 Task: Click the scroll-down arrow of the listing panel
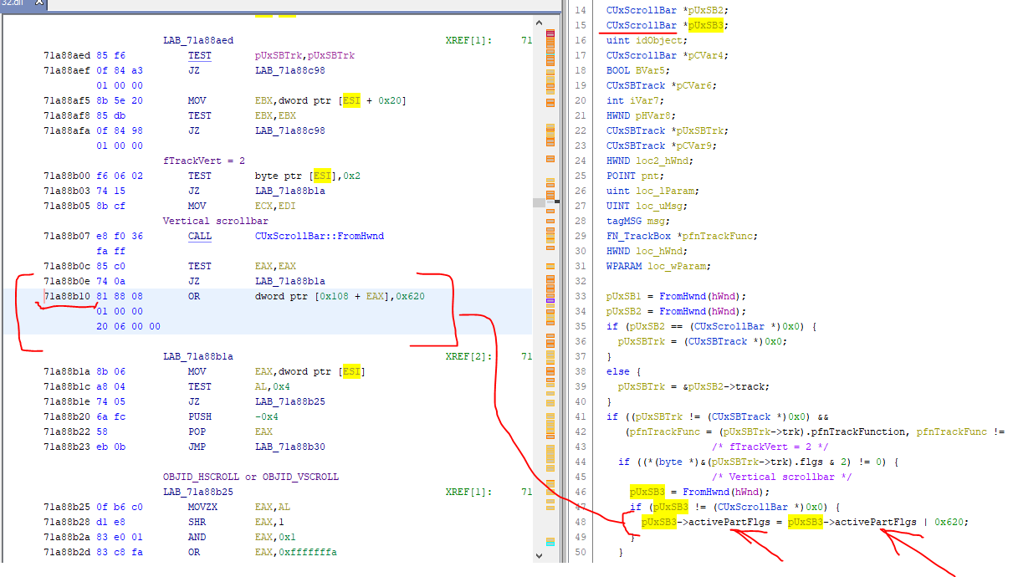pyautogui.click(x=540, y=554)
